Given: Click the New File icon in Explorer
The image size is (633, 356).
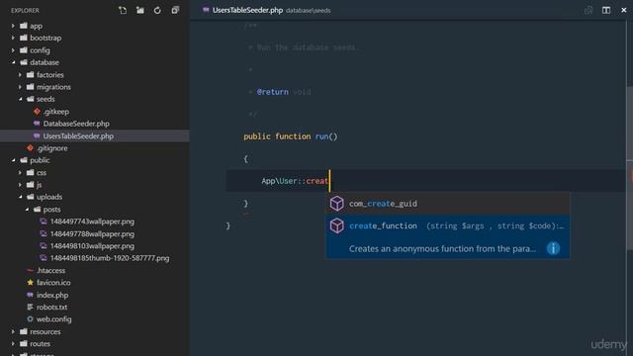Looking at the screenshot, I should [123, 10].
